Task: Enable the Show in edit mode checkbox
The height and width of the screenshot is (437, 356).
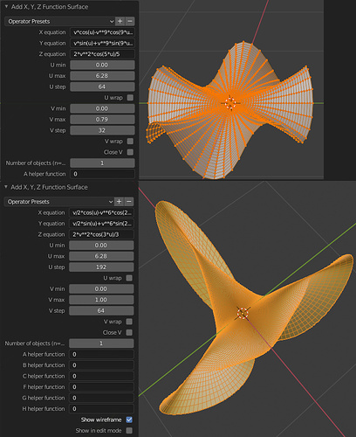Action: pyautogui.click(x=129, y=430)
